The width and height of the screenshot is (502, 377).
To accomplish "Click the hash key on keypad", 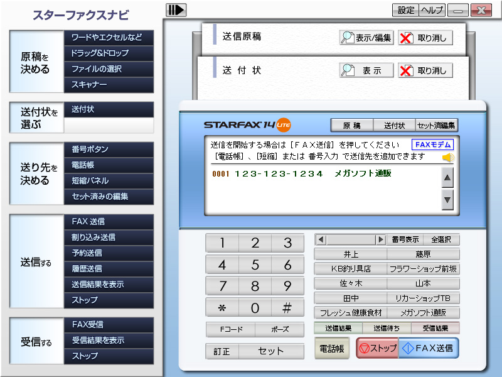I will 288,308.
